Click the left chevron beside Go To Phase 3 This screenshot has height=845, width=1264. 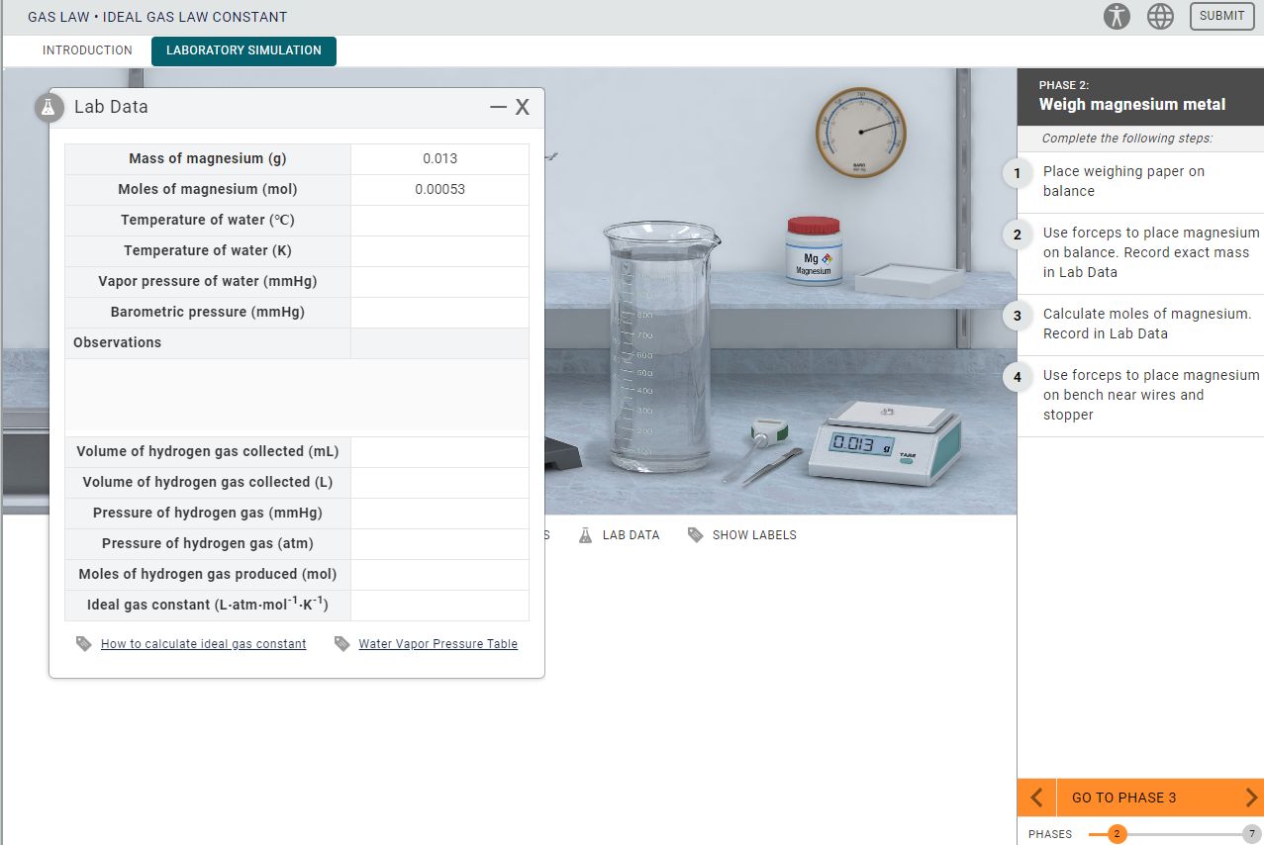coord(1035,798)
